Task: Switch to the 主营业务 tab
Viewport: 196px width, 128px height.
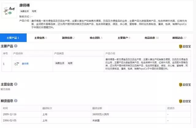Action: tap(40, 38)
